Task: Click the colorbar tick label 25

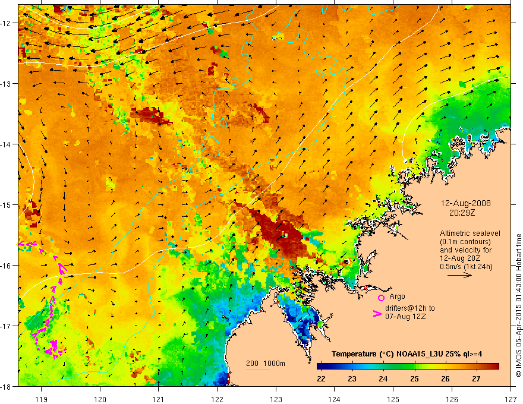Action: [415, 379]
